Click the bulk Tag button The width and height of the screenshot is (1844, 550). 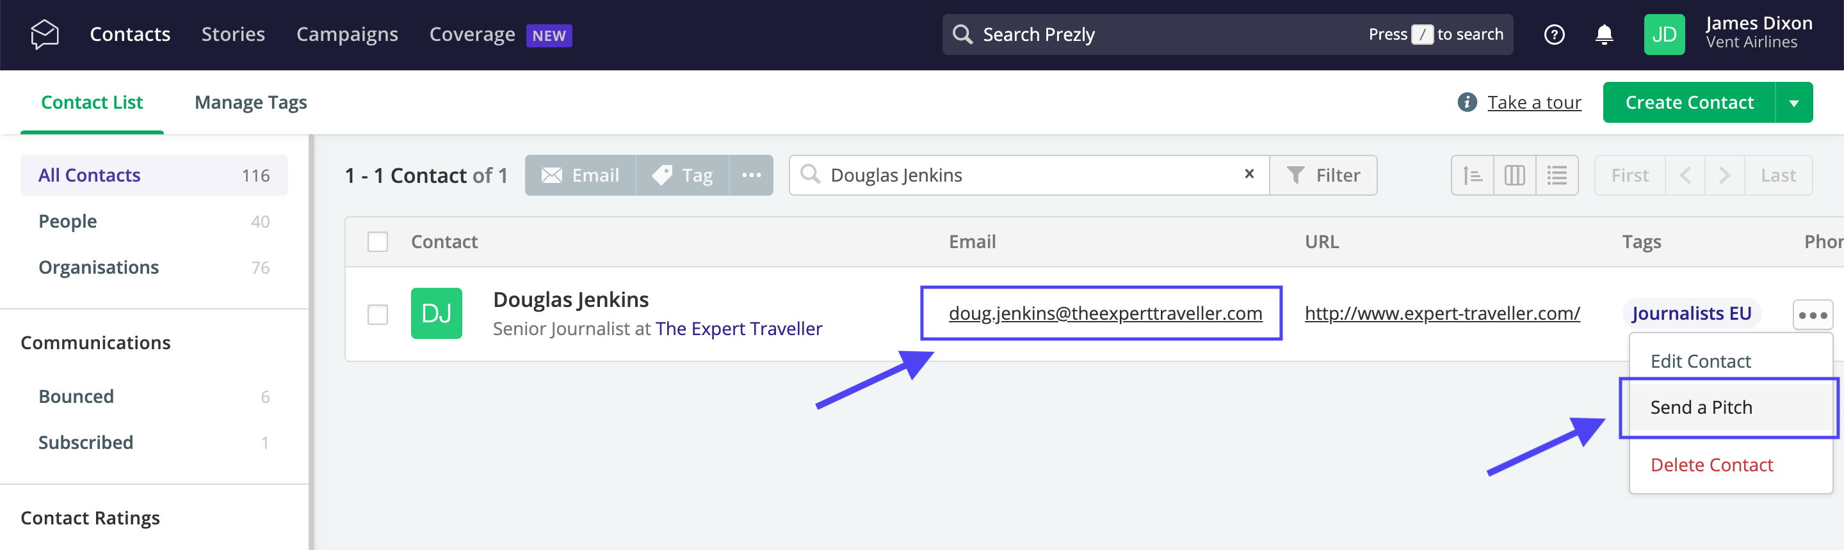(682, 175)
